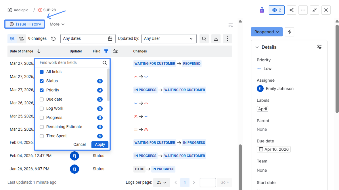The height and width of the screenshot is (190, 339).
Task: Click the page number input box
Action: click(208, 183)
